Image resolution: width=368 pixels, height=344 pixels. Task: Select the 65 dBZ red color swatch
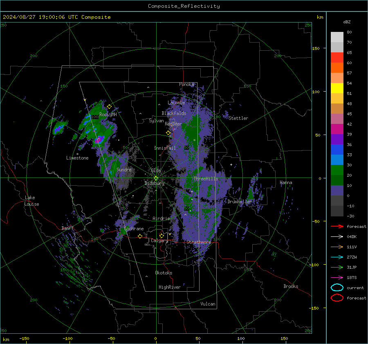(337, 57)
